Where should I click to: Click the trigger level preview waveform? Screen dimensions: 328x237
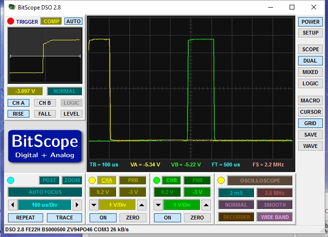click(45, 56)
